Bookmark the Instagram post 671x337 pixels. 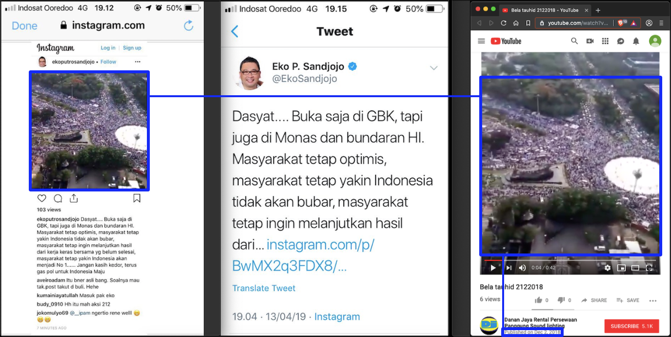click(x=137, y=198)
